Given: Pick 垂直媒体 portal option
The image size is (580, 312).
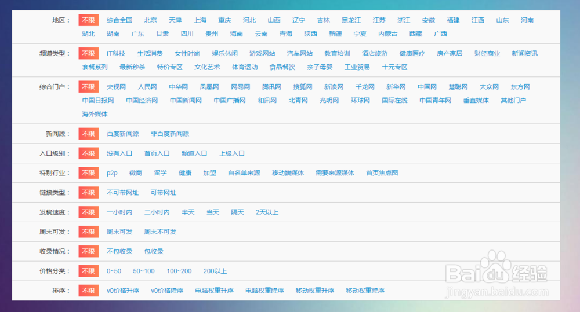Looking at the screenshot, I should [x=476, y=101].
